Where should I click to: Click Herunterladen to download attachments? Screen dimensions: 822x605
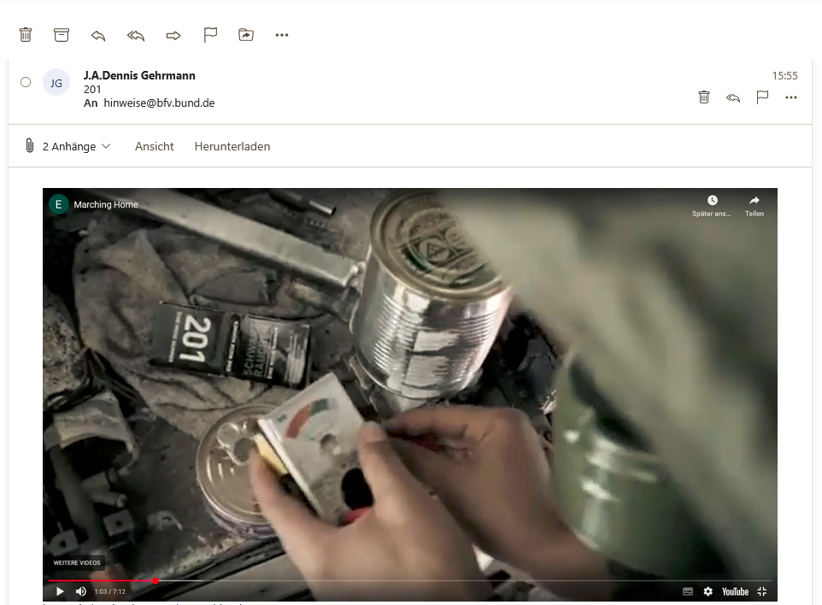(x=232, y=146)
